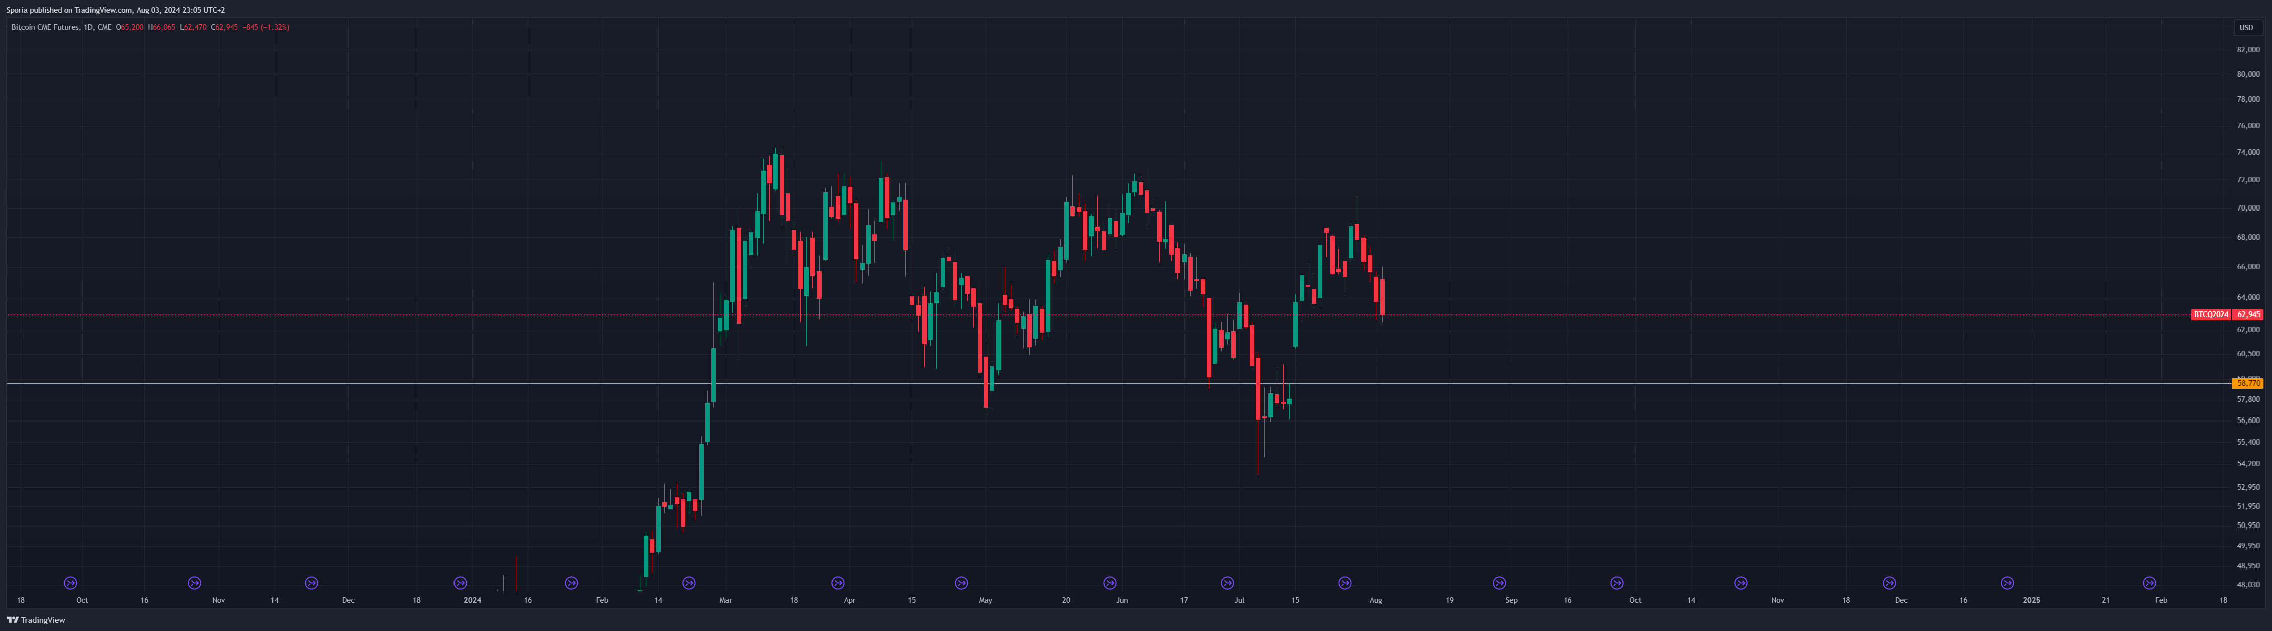Viewport: 2272px width, 631px height.
Task: Click the rollover icon nearest the Jun label
Action: tap(1110, 583)
